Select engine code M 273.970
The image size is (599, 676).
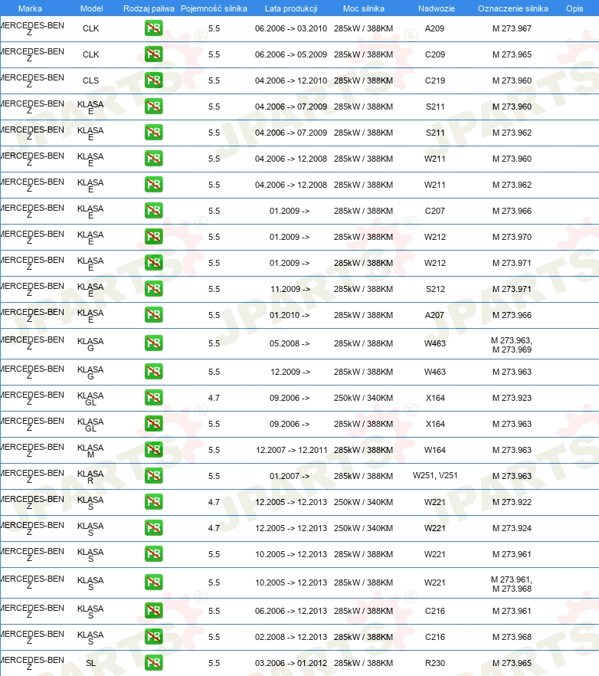(512, 237)
